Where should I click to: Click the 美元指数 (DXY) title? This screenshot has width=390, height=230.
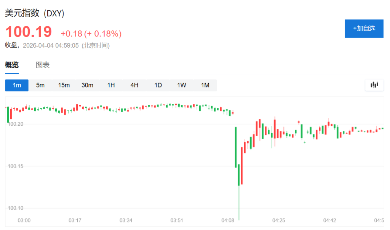point(34,13)
